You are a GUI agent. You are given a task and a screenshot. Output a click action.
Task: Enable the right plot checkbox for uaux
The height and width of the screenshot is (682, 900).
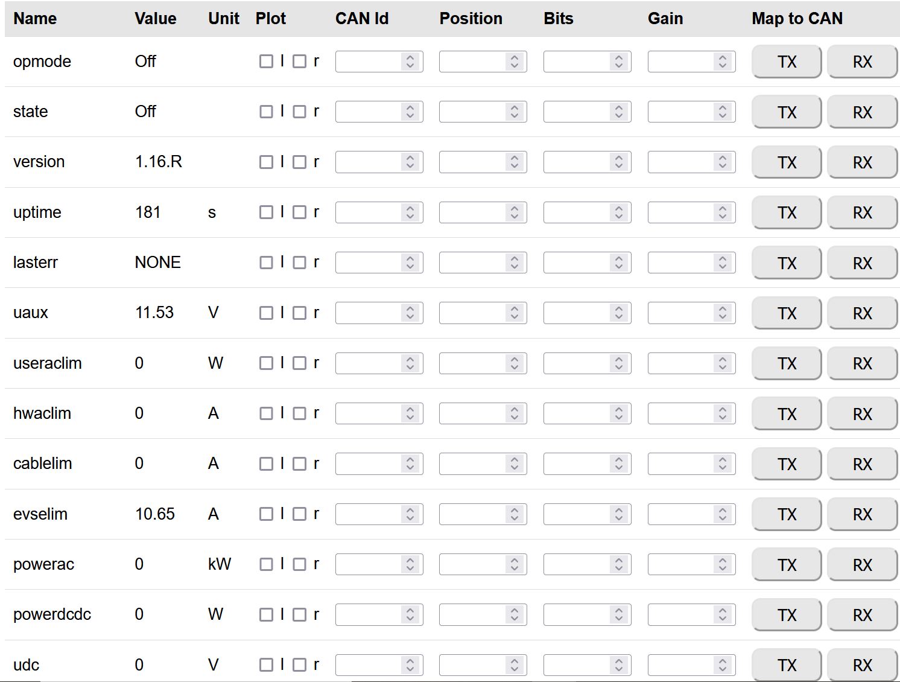point(299,313)
